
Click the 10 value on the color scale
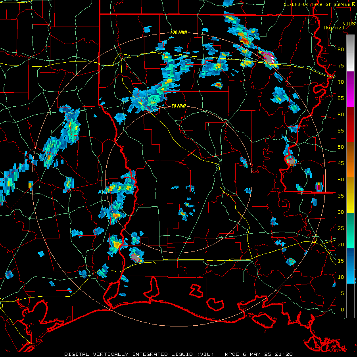(341, 277)
